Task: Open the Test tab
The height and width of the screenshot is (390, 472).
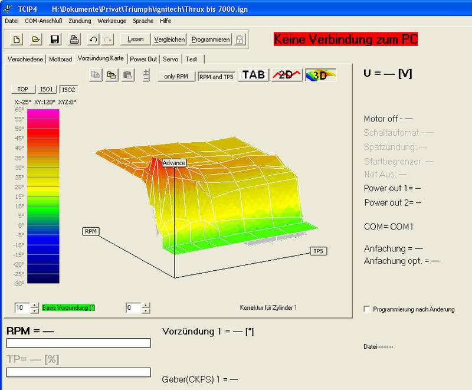Action: tap(191, 59)
